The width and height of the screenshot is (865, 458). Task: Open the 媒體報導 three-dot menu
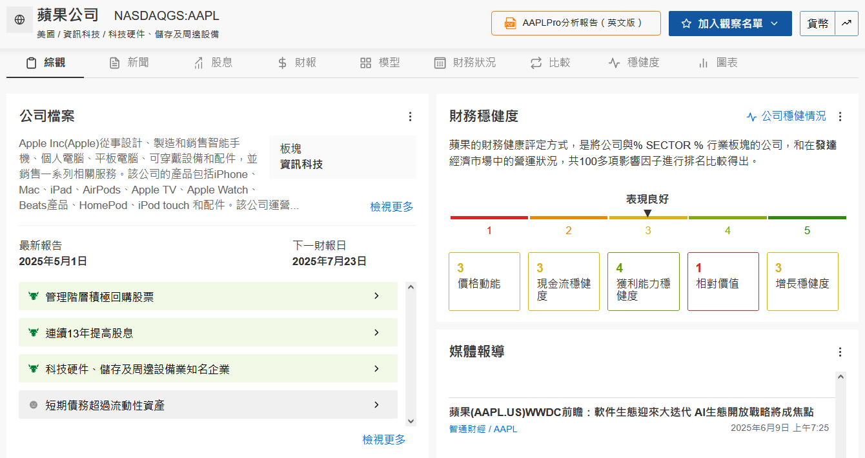[x=840, y=352]
